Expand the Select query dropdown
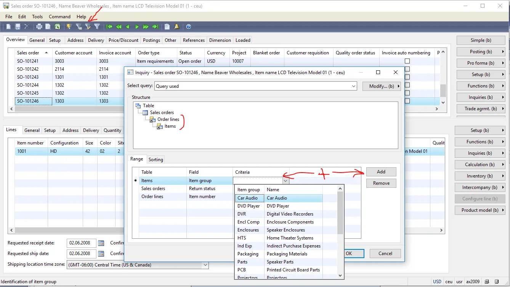 pyautogui.click(x=353, y=86)
